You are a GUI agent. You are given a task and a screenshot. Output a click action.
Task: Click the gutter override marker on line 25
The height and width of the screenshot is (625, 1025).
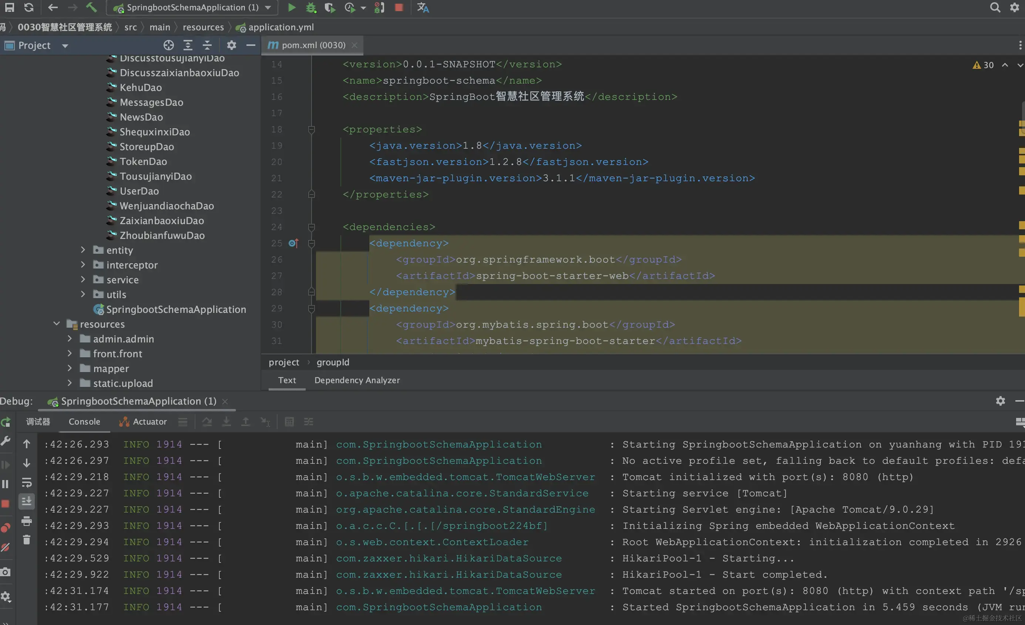click(x=293, y=243)
